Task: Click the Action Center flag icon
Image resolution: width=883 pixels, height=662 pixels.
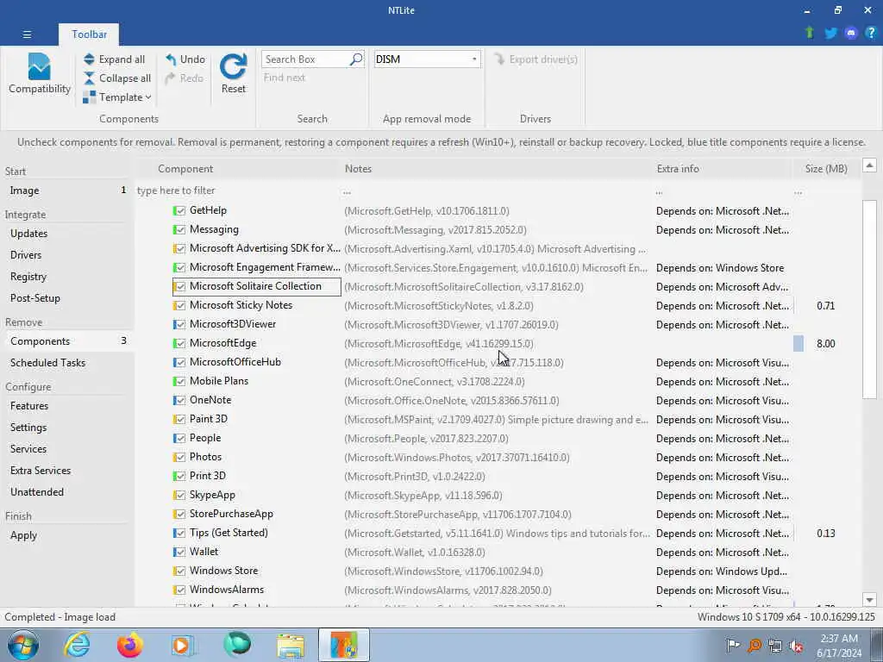Action: click(x=733, y=646)
